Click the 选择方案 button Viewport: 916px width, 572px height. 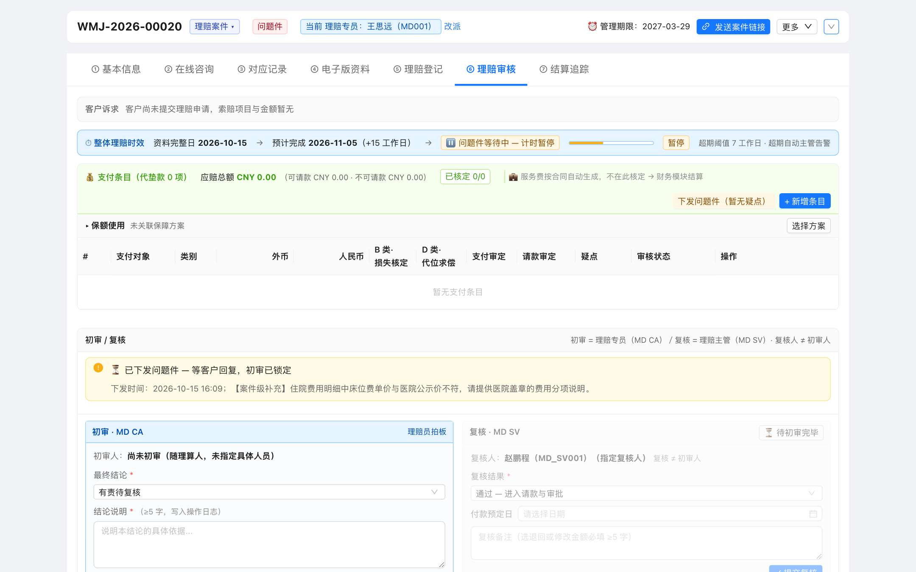tap(809, 226)
